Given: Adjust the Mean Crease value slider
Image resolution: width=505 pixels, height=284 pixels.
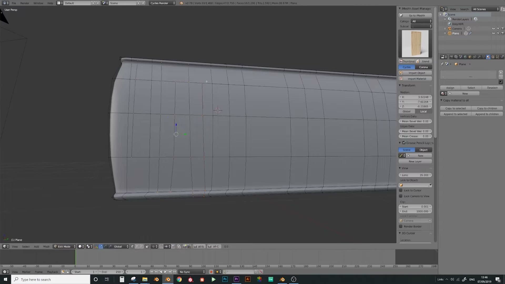Looking at the screenshot, I should pyautogui.click(x=415, y=136).
